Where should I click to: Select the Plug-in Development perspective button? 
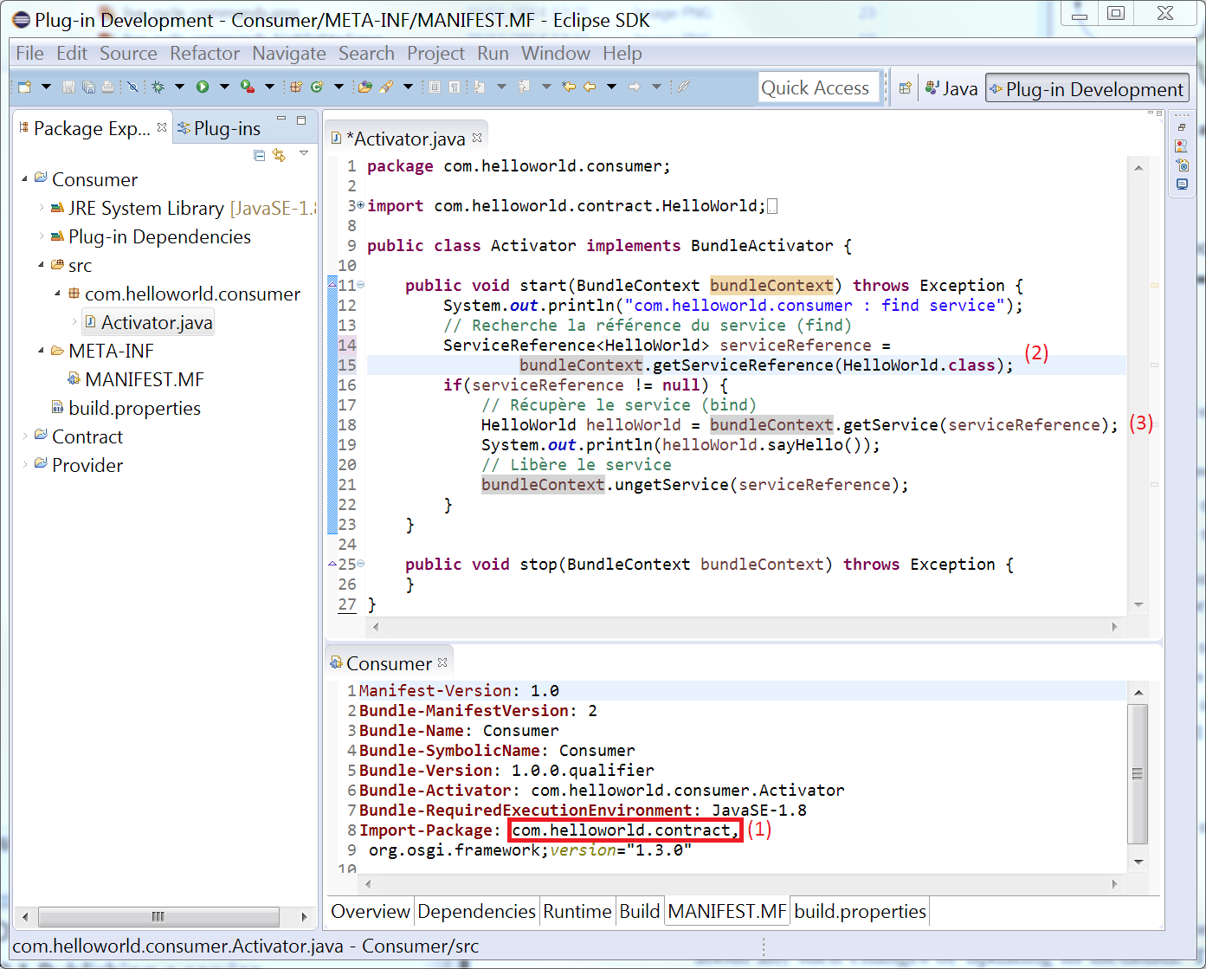coord(1087,88)
